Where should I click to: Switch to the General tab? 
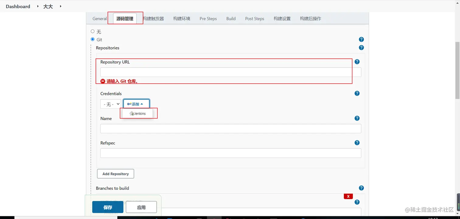99,19
